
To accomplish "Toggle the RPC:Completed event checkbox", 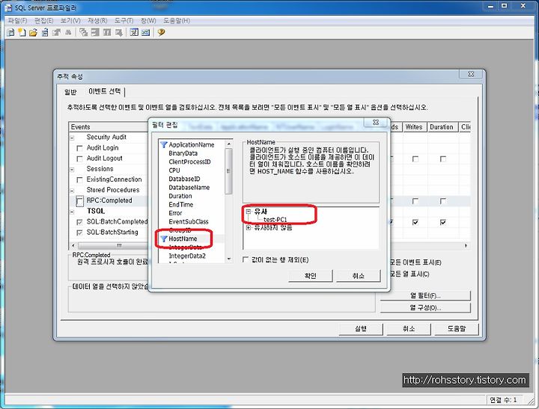I will click(79, 201).
